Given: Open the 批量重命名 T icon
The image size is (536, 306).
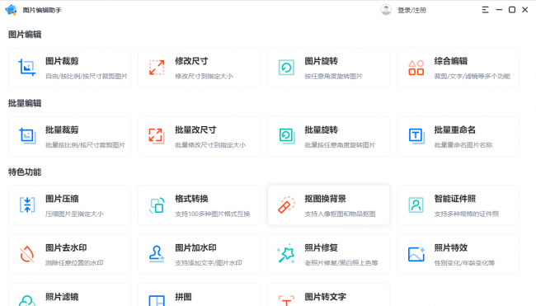Looking at the screenshot, I should tap(416, 136).
